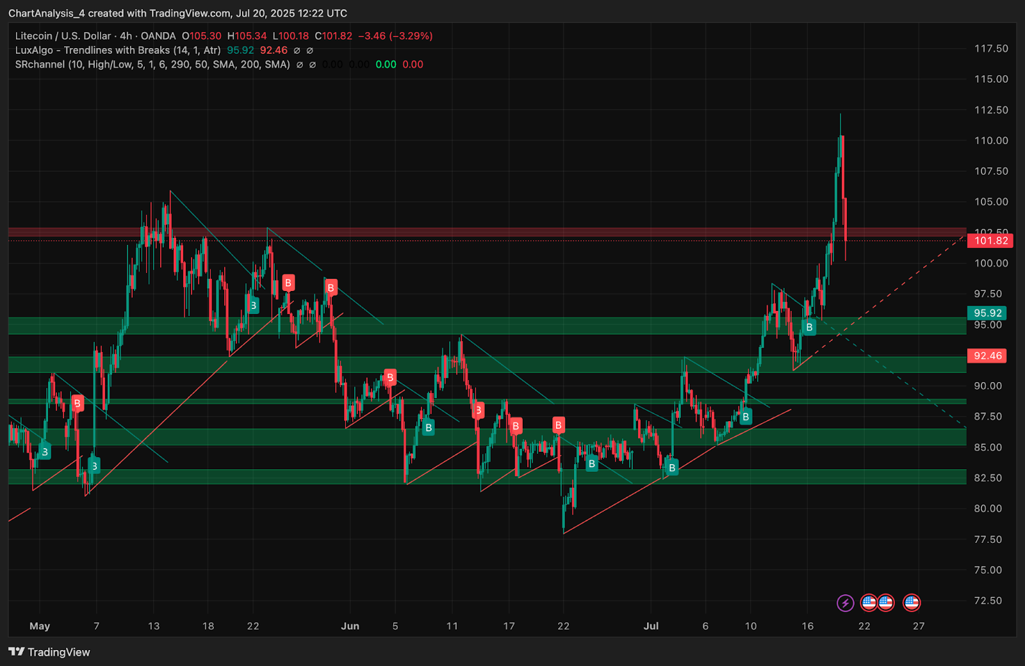Image resolution: width=1025 pixels, height=666 pixels.
Task: Click the green 95.92 price axis label
Action: [x=987, y=313]
